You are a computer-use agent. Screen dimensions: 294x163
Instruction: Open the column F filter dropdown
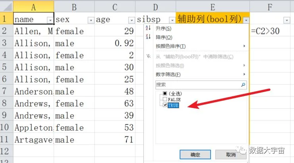[287, 20]
